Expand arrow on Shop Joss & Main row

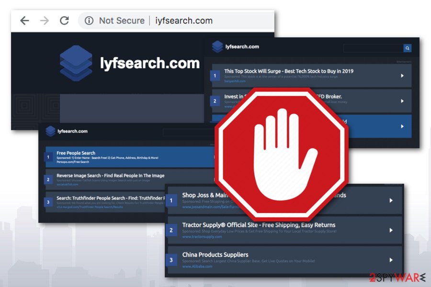(391, 200)
